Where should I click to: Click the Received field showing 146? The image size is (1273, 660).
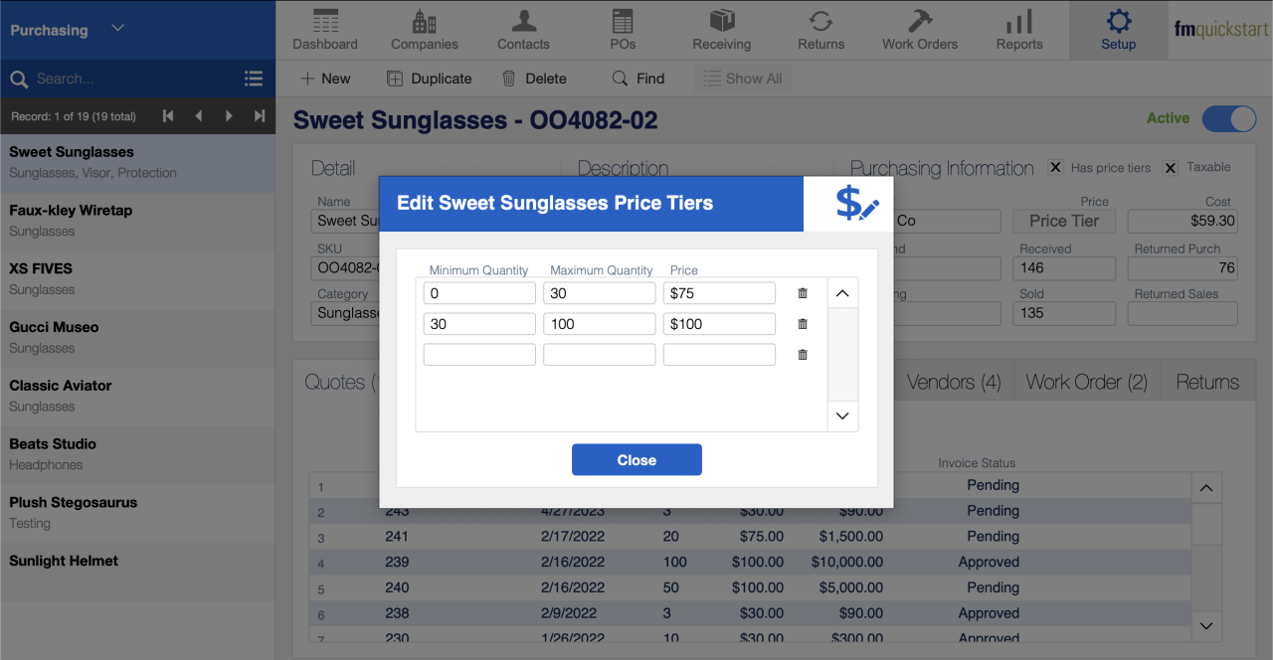(x=1065, y=267)
